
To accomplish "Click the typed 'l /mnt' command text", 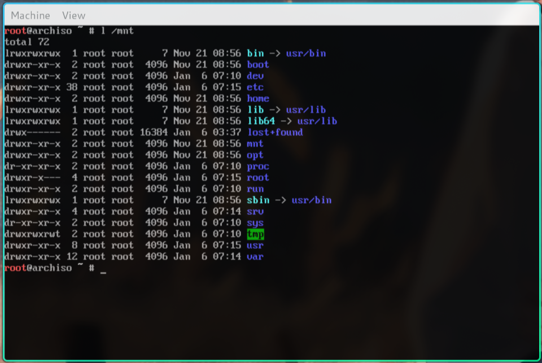I will [117, 30].
